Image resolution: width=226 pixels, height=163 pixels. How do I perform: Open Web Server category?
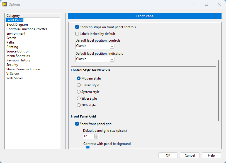pyautogui.click(x=15, y=78)
